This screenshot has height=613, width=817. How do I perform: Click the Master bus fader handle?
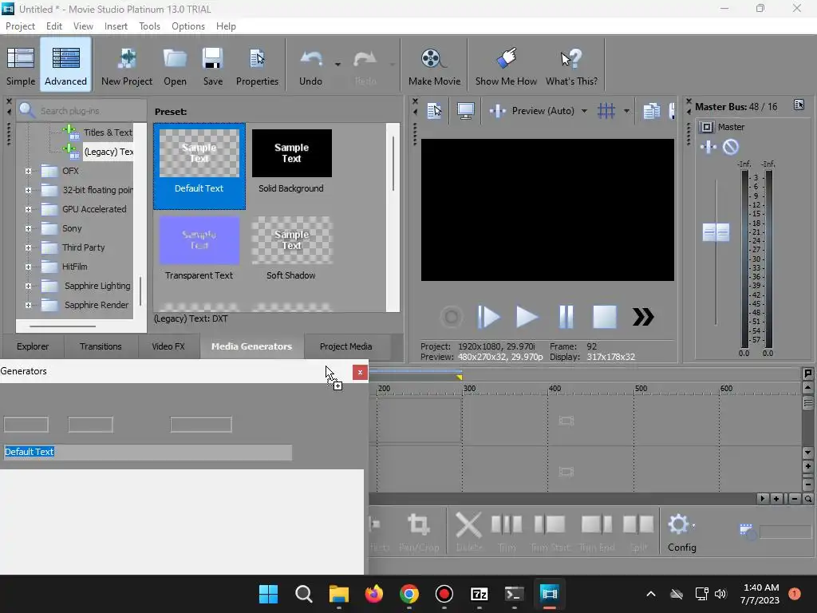tap(716, 232)
